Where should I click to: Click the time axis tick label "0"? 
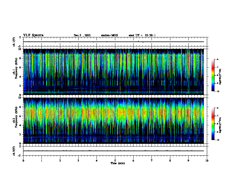23,161
